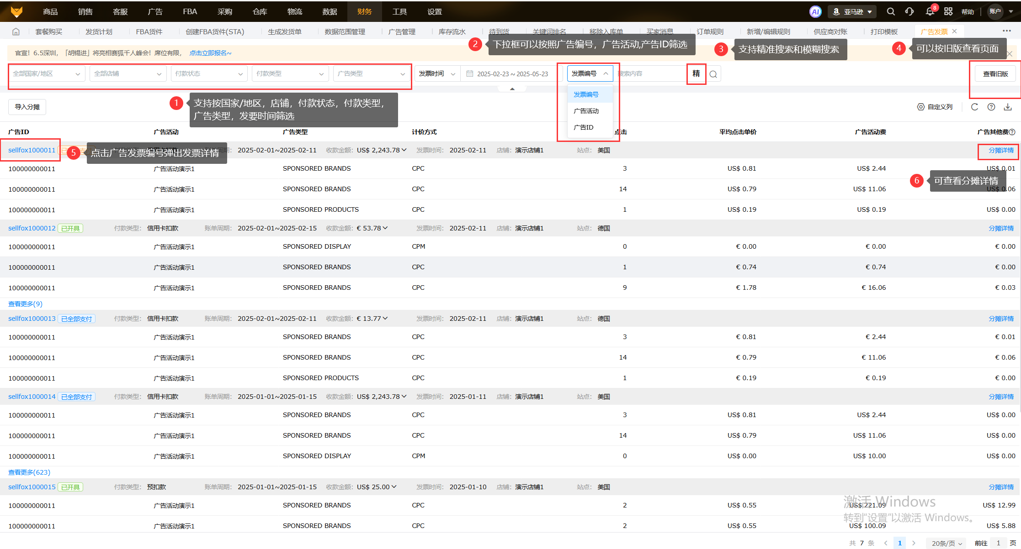The width and height of the screenshot is (1021, 549).
Task: Open the apps grid icon
Action: coord(948,11)
